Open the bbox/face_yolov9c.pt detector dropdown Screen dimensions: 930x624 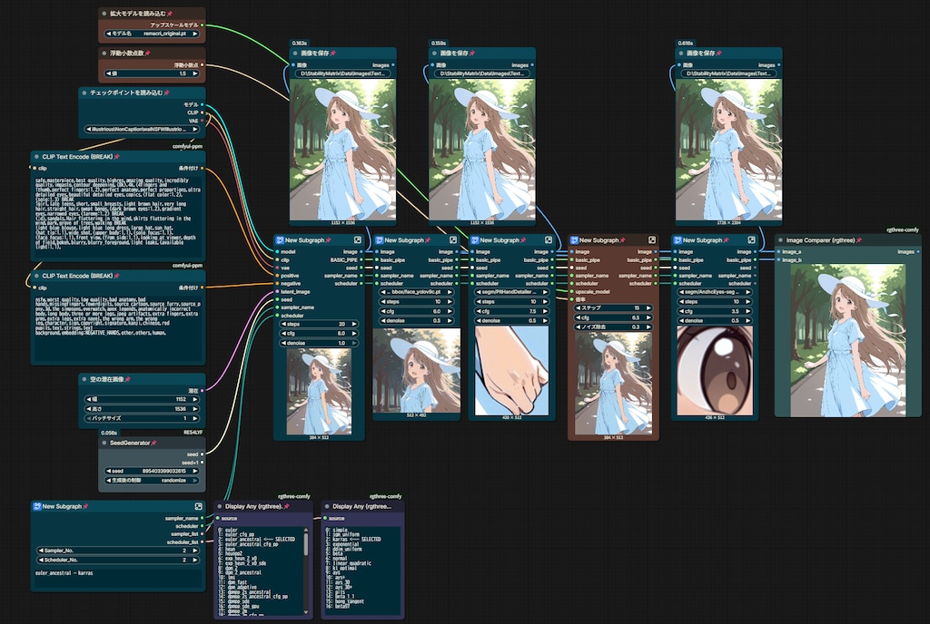pyautogui.click(x=416, y=292)
